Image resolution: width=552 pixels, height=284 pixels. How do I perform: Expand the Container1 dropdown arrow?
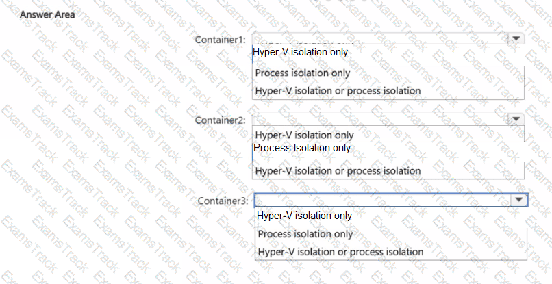click(x=516, y=40)
